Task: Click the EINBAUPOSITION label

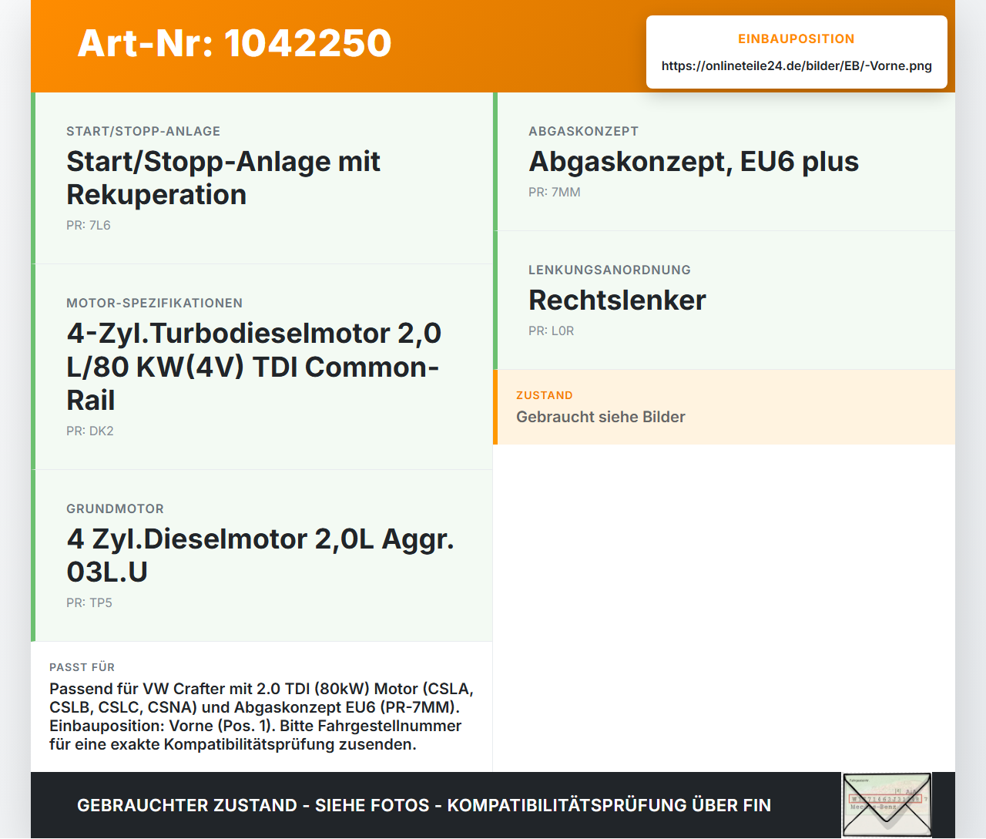Action: pos(797,39)
